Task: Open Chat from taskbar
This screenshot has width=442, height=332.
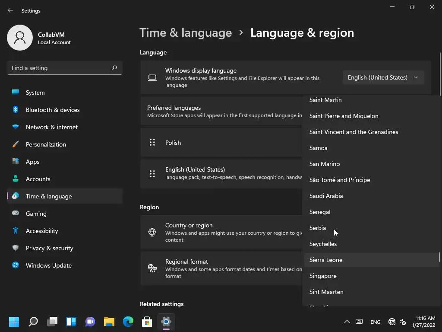Action: [x=90, y=322]
